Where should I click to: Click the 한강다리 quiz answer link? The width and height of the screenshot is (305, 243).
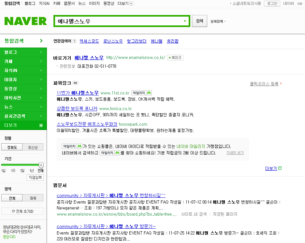[9, 236]
